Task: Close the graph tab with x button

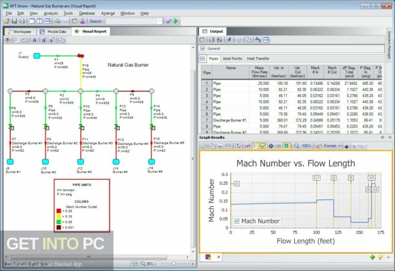Action: tap(219, 257)
